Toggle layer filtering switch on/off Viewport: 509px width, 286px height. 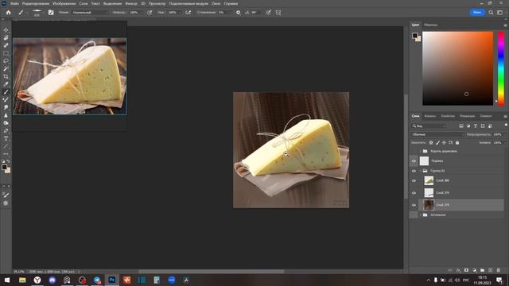(506, 125)
